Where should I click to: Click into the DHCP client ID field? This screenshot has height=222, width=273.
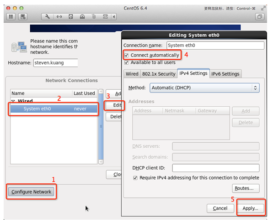tap(216, 168)
